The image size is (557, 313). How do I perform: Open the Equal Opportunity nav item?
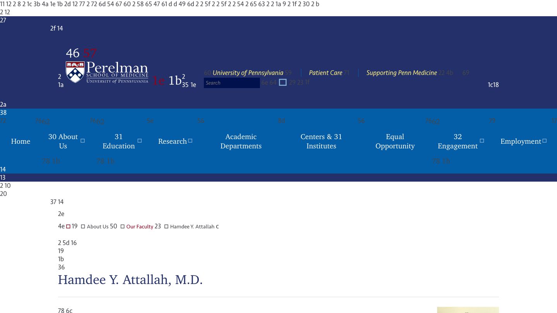395,141
